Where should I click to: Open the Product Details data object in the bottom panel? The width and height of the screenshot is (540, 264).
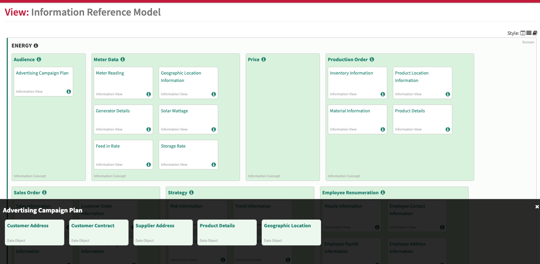[x=227, y=232]
